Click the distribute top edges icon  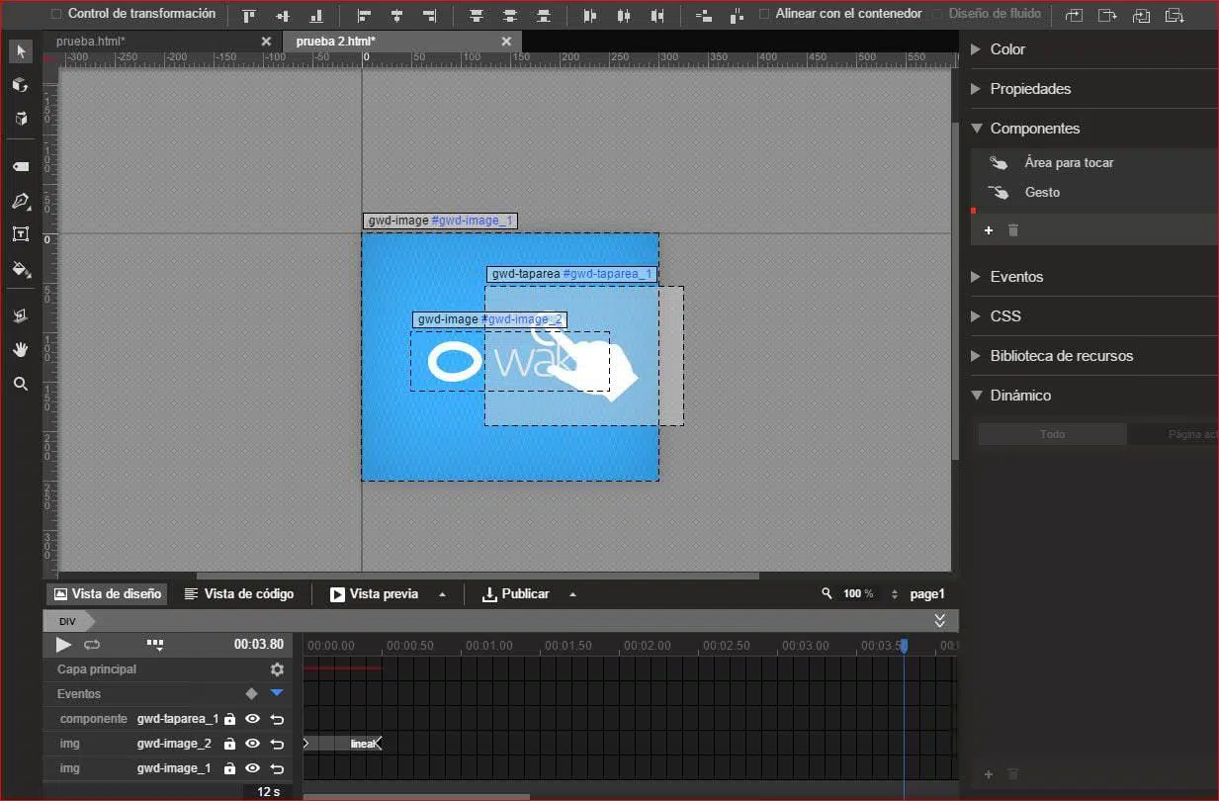click(x=477, y=16)
